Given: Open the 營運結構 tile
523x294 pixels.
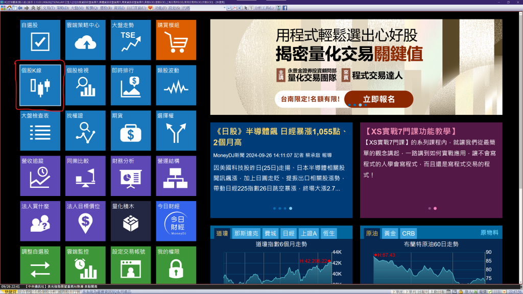Looking at the screenshot, I should click(176, 176).
